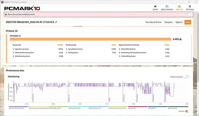Click the pencil icon to rename result
This screenshot has height=116, width=199.
pyautogui.click(x=56, y=22)
